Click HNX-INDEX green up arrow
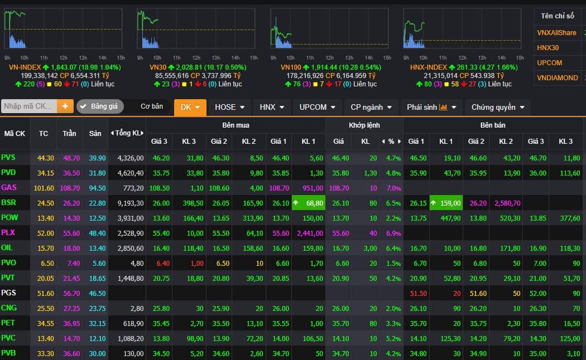The image size is (586, 360). click(x=452, y=67)
